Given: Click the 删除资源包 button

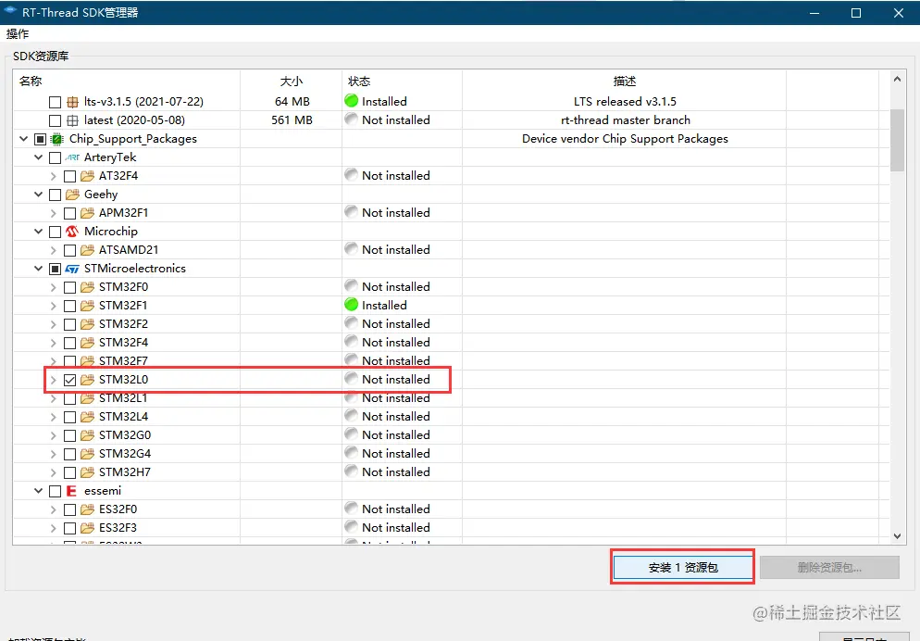Looking at the screenshot, I should point(829,568).
